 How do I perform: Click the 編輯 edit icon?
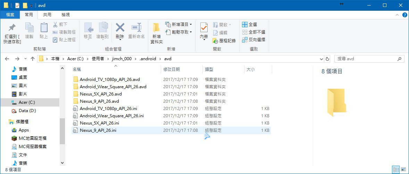coord(216,33)
